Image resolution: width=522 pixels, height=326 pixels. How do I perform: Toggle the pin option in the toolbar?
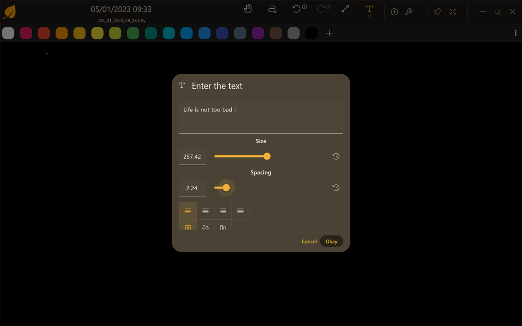coord(437,12)
